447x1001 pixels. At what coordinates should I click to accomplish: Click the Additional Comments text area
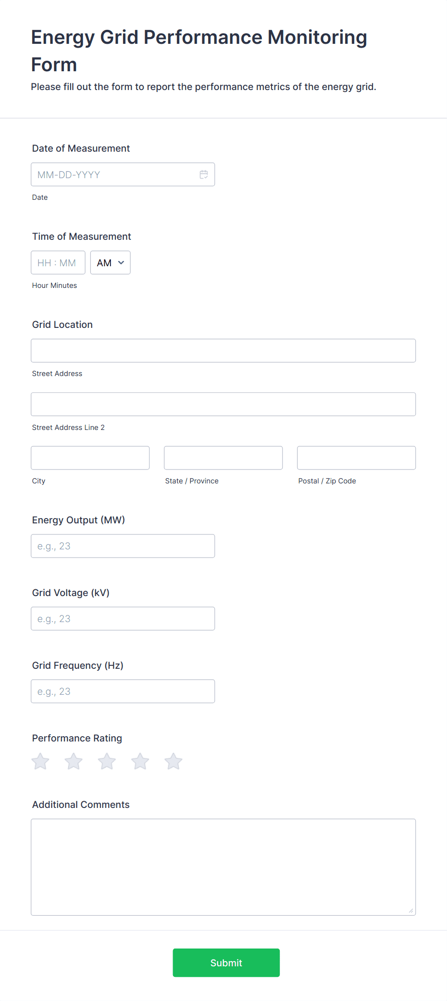tap(223, 867)
